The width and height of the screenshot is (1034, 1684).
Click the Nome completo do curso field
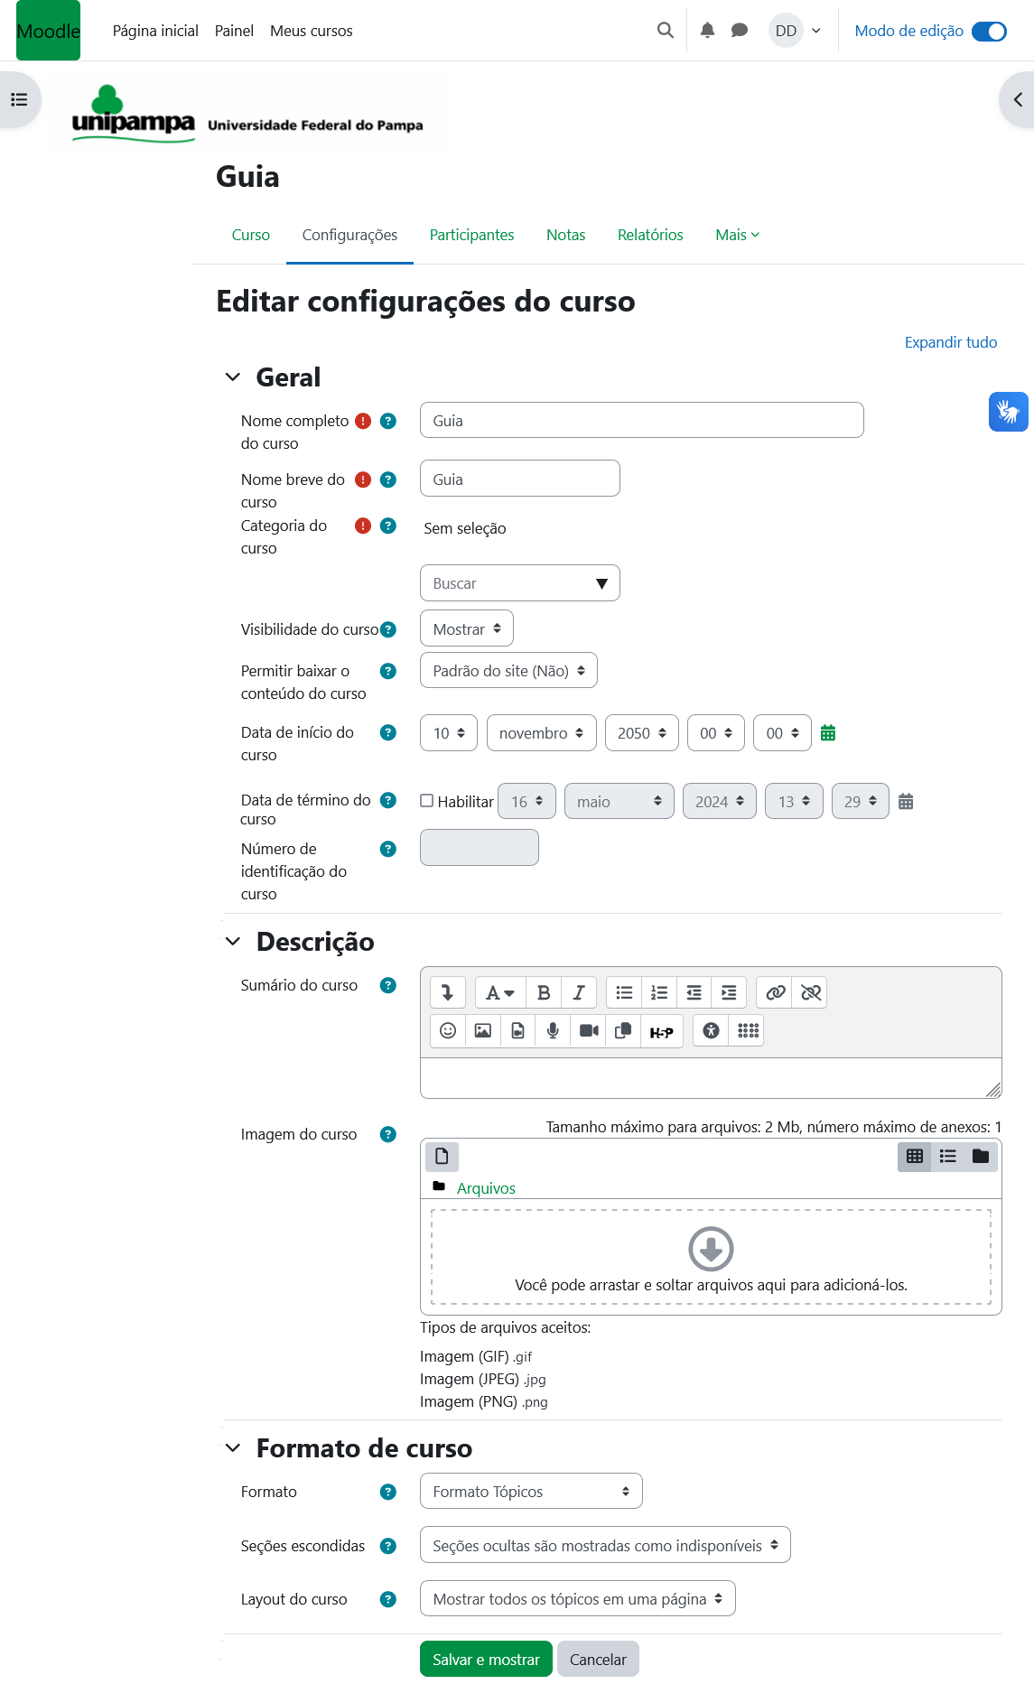641,421
